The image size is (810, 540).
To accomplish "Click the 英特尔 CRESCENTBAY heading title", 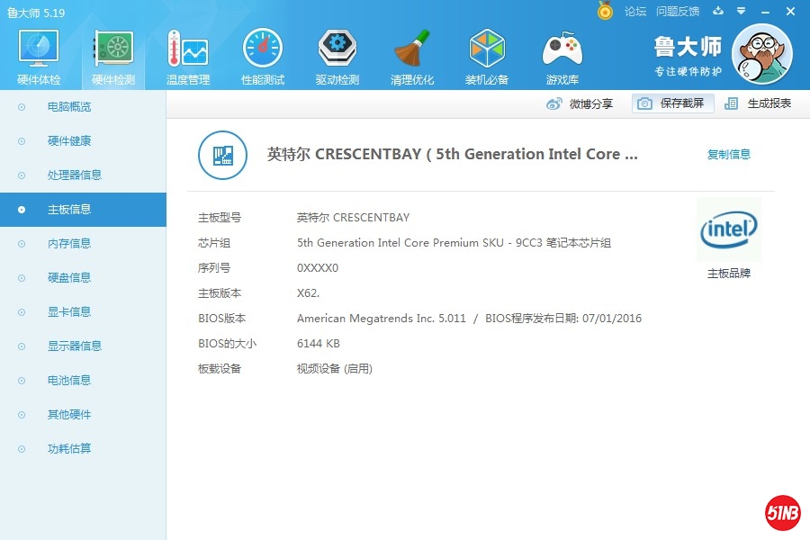I will [x=453, y=154].
